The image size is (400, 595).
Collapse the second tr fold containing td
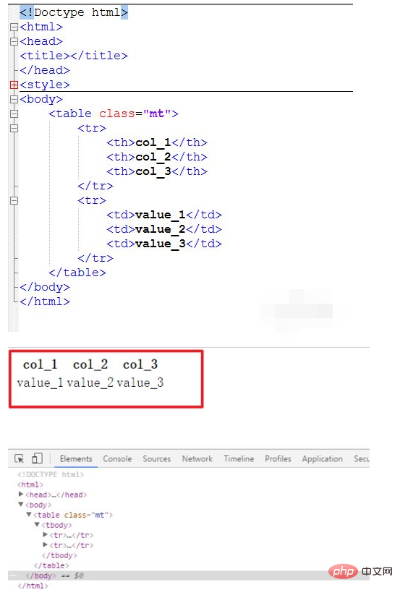click(14, 201)
